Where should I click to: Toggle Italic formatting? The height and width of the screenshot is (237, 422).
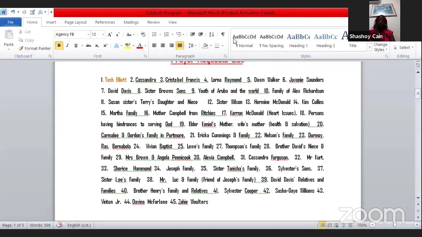[x=67, y=45]
